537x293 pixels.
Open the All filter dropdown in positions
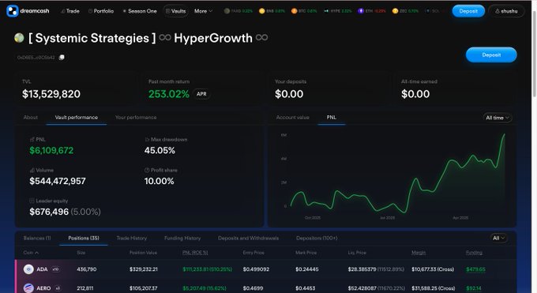498,238
